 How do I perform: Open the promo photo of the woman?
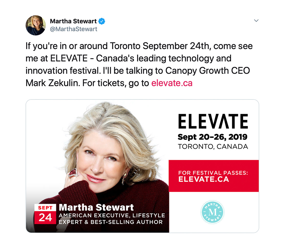pyautogui.click(x=97, y=166)
